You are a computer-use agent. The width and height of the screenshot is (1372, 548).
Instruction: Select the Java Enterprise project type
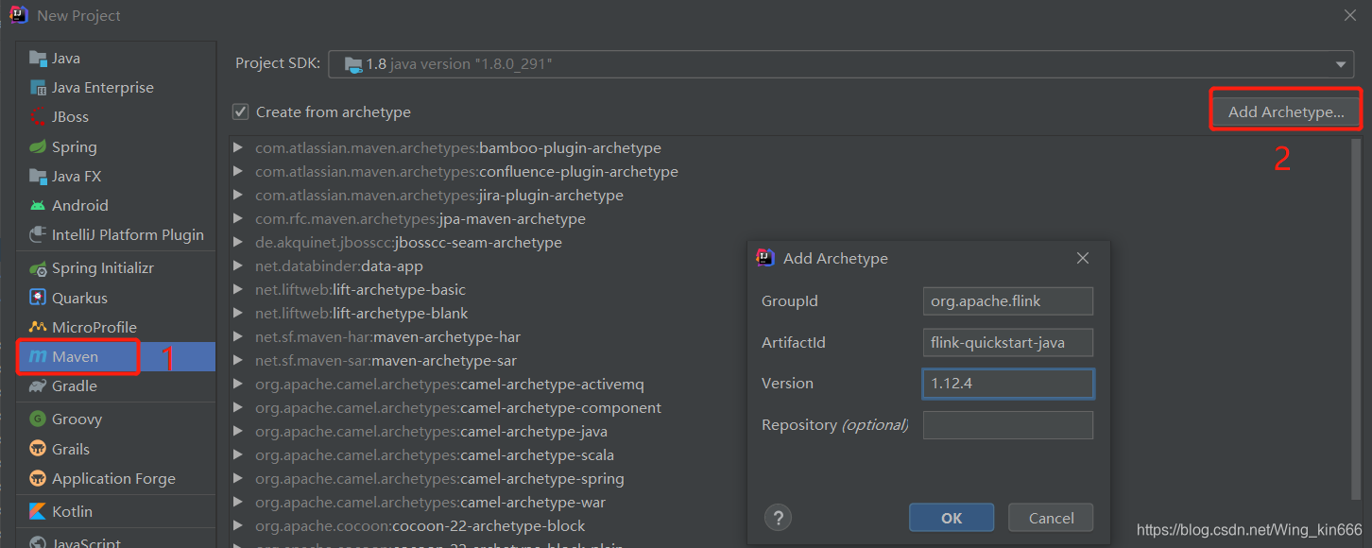tap(116, 88)
